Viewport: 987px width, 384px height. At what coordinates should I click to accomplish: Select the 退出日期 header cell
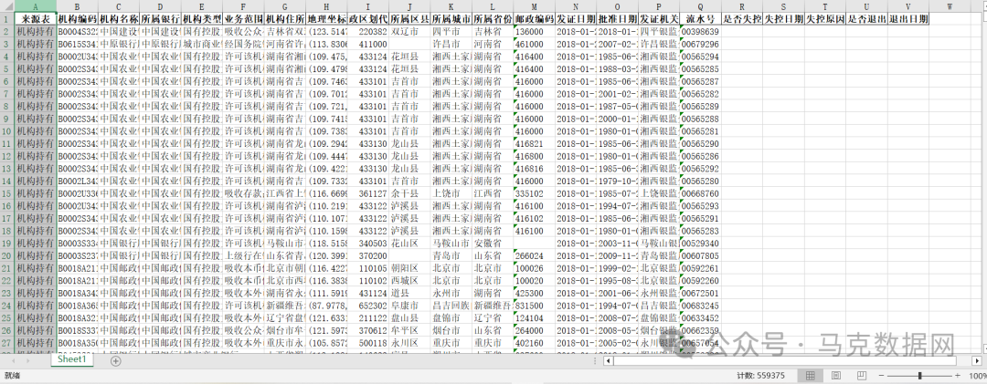point(907,19)
